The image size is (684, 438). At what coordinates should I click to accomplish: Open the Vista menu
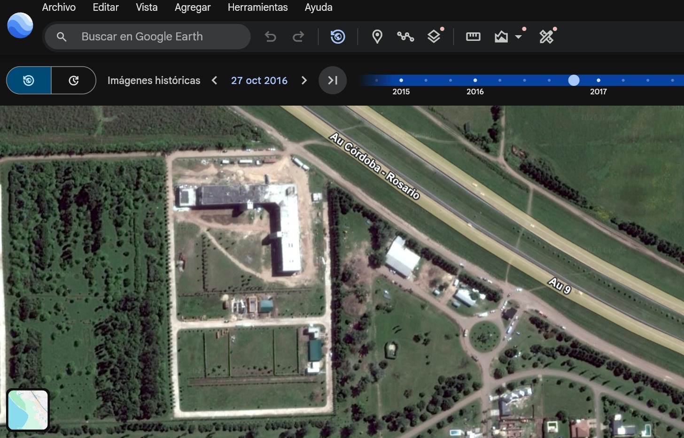(147, 8)
